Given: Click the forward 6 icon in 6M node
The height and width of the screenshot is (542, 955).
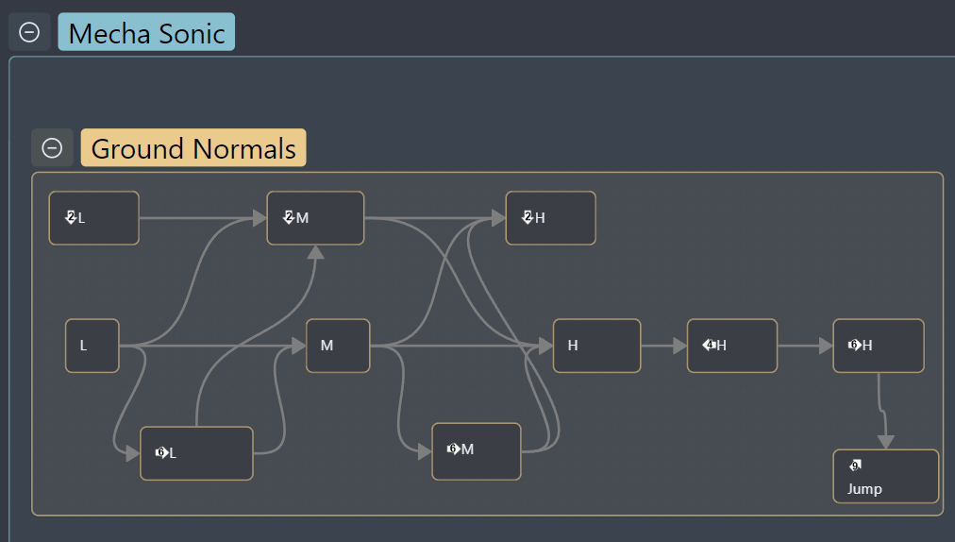Looking at the screenshot, I should pos(453,449).
